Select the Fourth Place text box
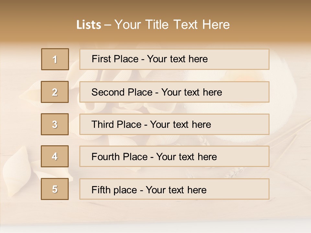This screenshot has width=311, height=233. pyautogui.click(x=174, y=156)
